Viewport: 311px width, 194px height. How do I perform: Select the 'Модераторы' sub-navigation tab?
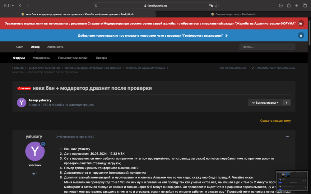41,58
